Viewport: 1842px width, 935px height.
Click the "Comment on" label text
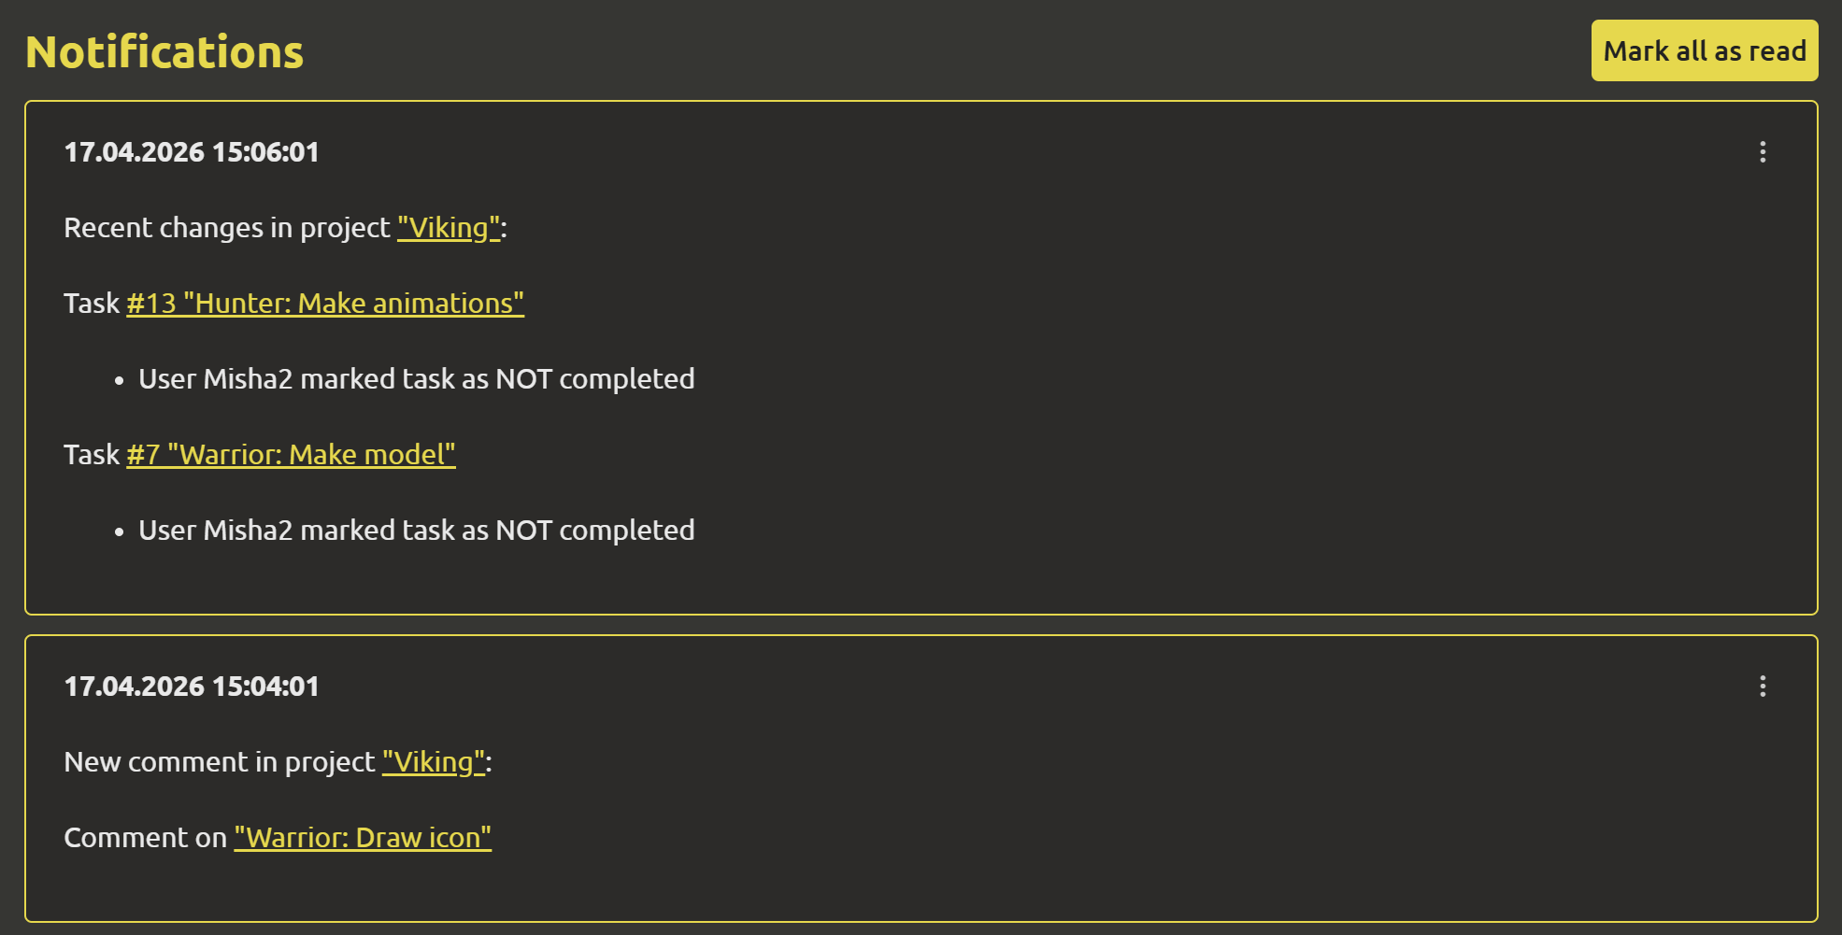145,838
